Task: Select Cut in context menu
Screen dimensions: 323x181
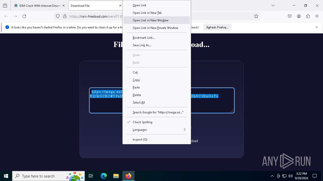Action: (x=157, y=72)
